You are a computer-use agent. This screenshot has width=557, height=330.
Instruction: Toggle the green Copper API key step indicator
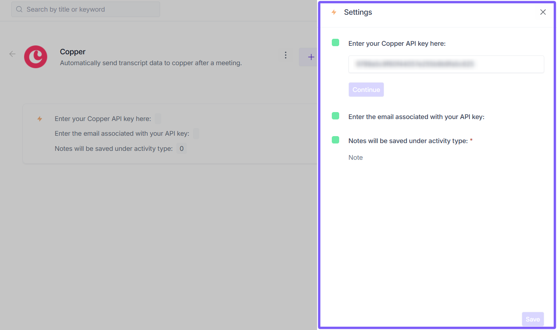pyautogui.click(x=336, y=43)
